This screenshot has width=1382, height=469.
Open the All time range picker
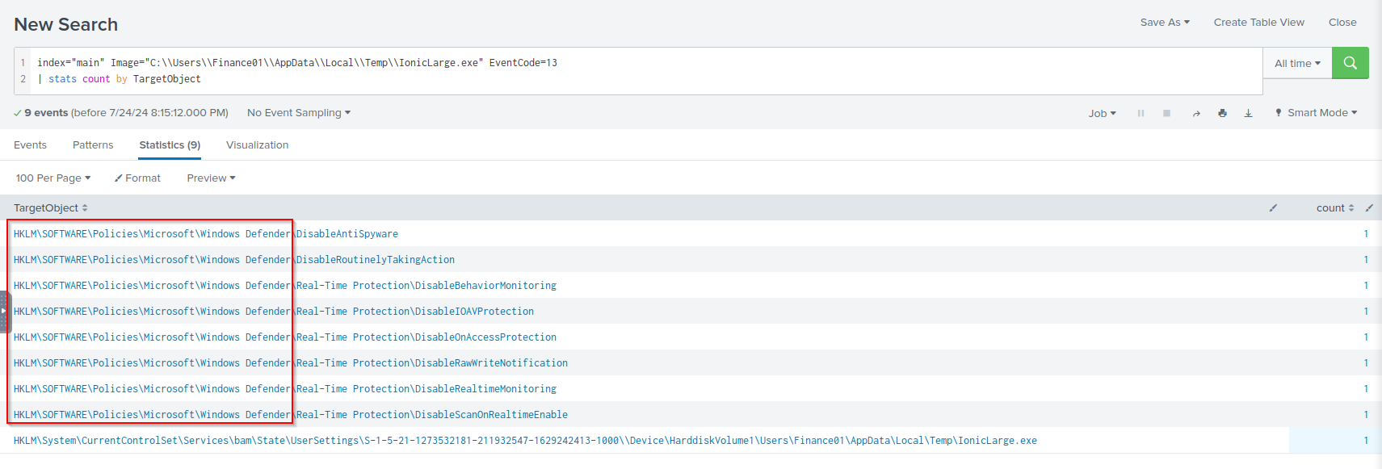1297,63
